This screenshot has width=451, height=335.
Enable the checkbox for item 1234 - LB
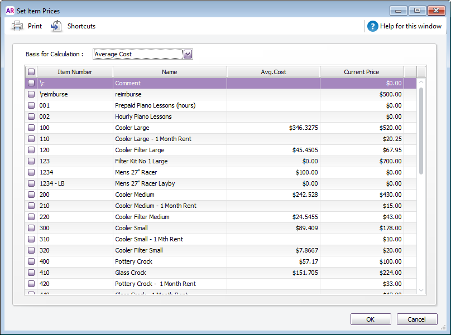(31, 183)
